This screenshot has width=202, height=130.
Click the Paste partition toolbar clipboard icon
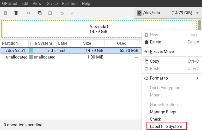(50, 13)
